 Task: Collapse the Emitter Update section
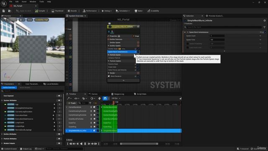(x=108, y=46)
